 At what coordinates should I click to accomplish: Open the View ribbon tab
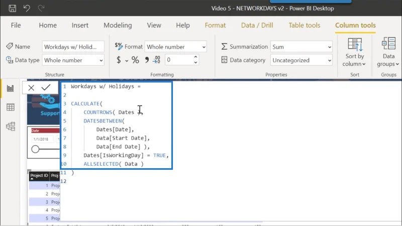pyautogui.click(x=154, y=25)
